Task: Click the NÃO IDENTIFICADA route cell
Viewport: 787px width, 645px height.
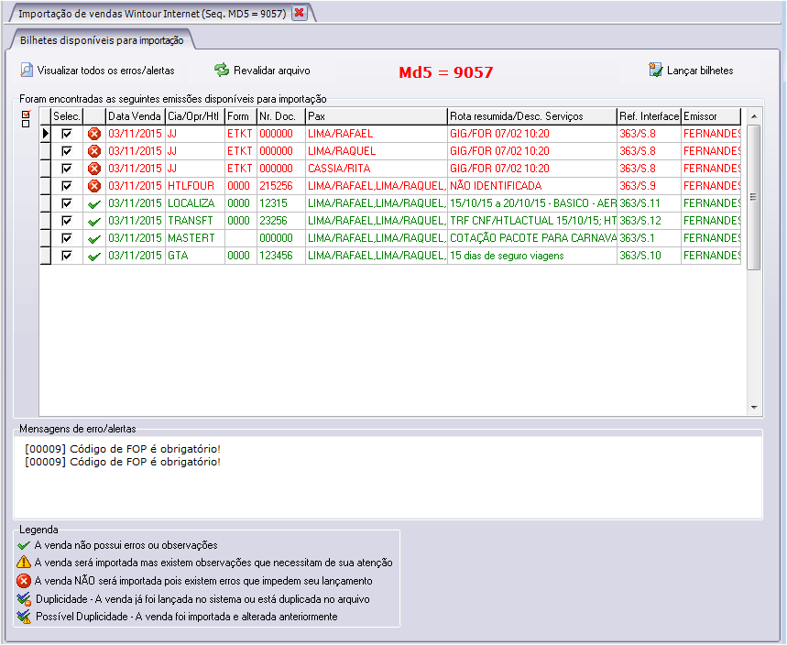Action: pos(532,186)
